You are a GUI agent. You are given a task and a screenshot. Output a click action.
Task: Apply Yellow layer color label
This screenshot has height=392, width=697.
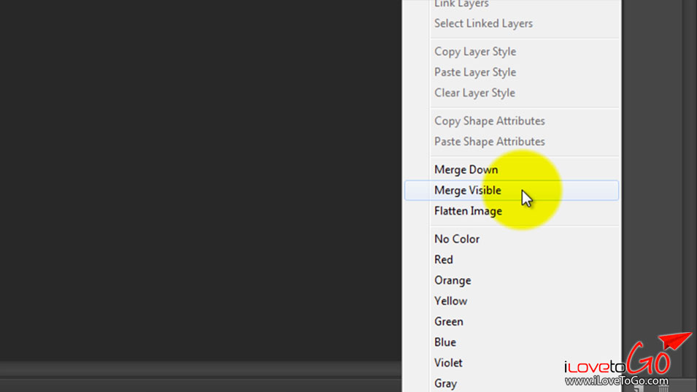(x=511, y=301)
